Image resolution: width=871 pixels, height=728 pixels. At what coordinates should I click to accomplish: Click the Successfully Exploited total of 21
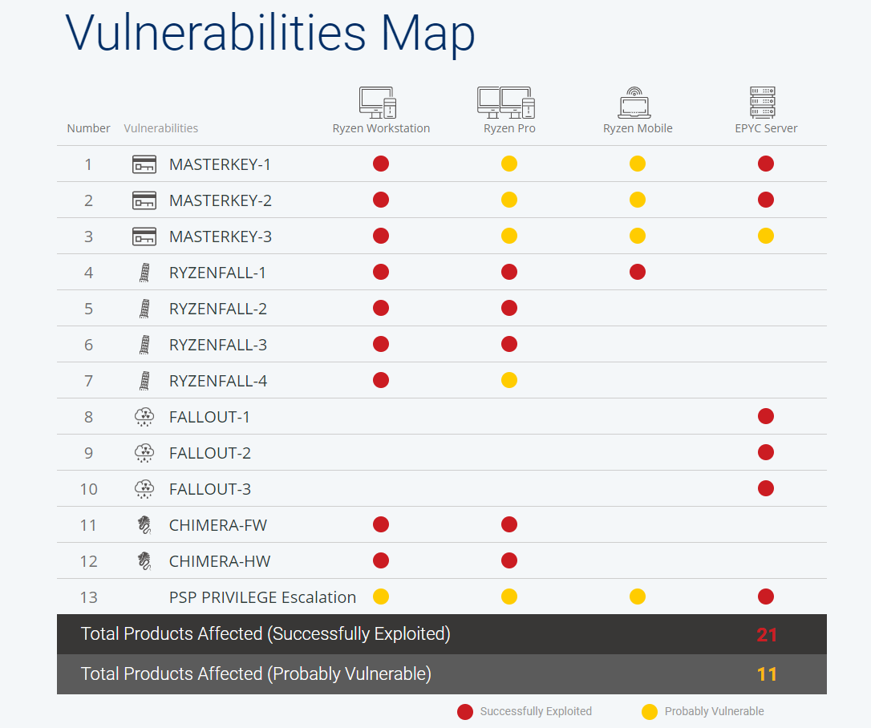(x=767, y=635)
